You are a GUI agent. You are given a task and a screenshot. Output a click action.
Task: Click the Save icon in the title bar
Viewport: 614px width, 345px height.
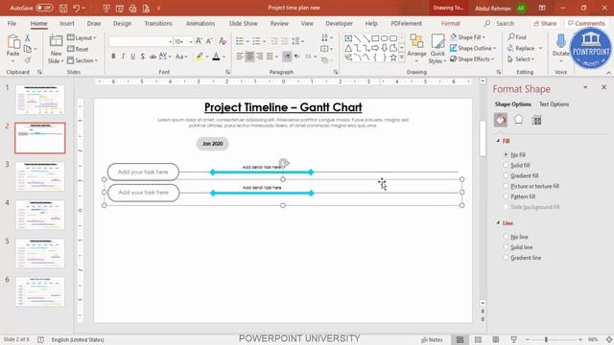click(x=63, y=8)
